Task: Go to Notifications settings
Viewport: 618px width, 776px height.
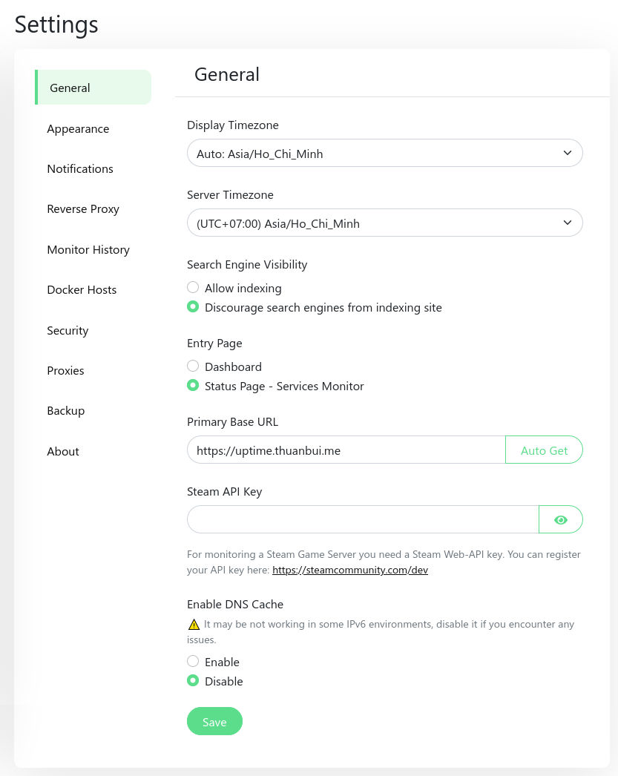Action: (80, 169)
